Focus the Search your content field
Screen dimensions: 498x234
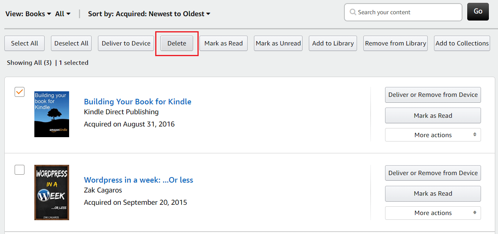[407, 12]
